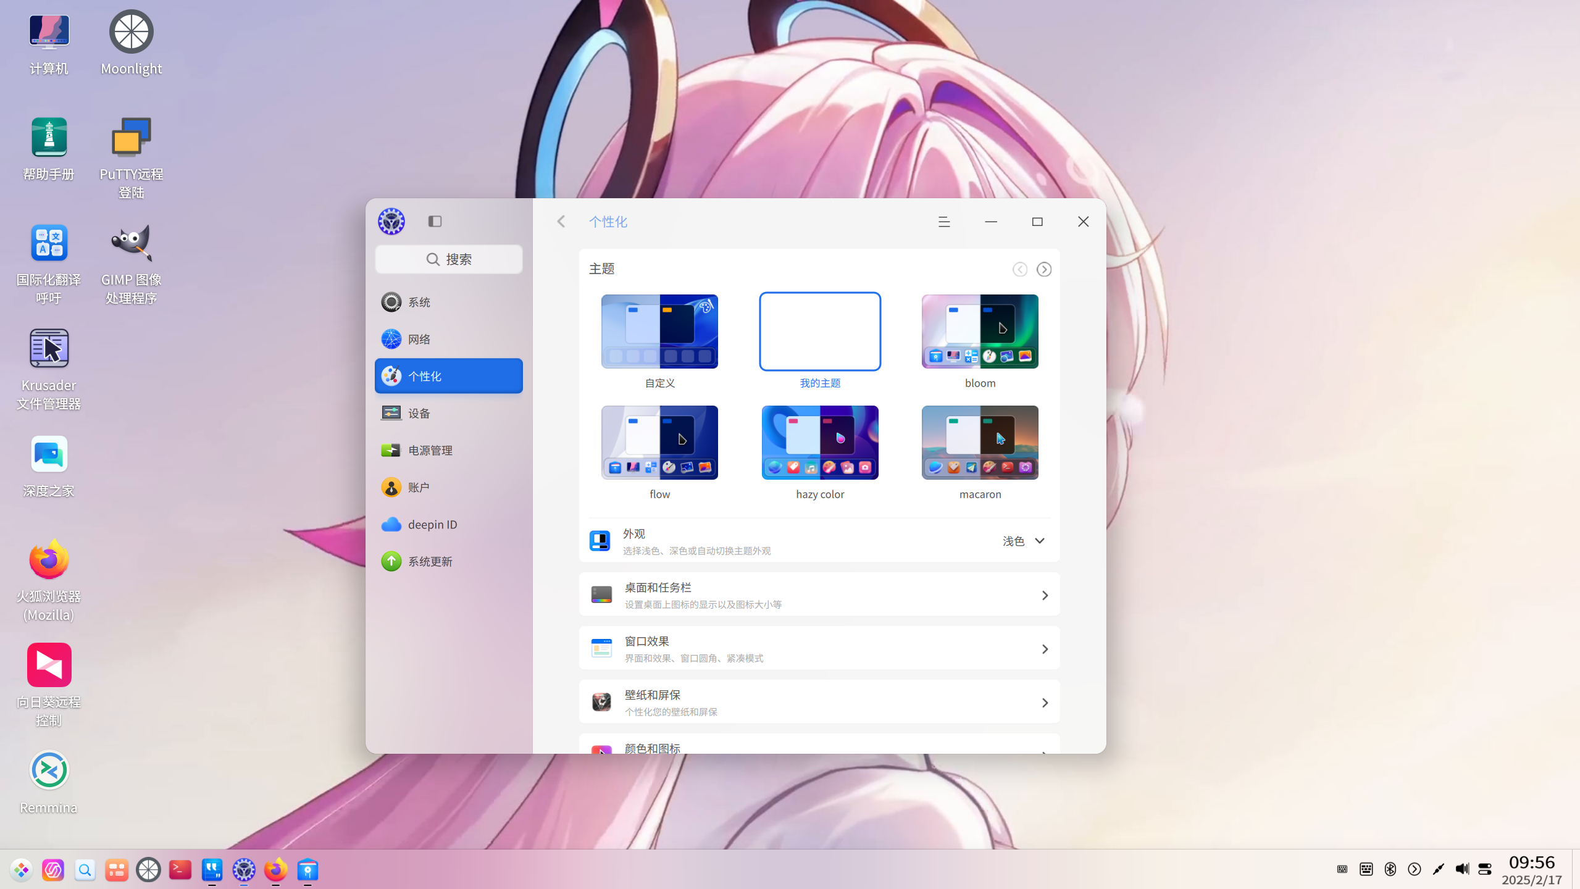Open 设备 settings category
Screen dimensions: 1580x889
pyautogui.click(x=449, y=413)
